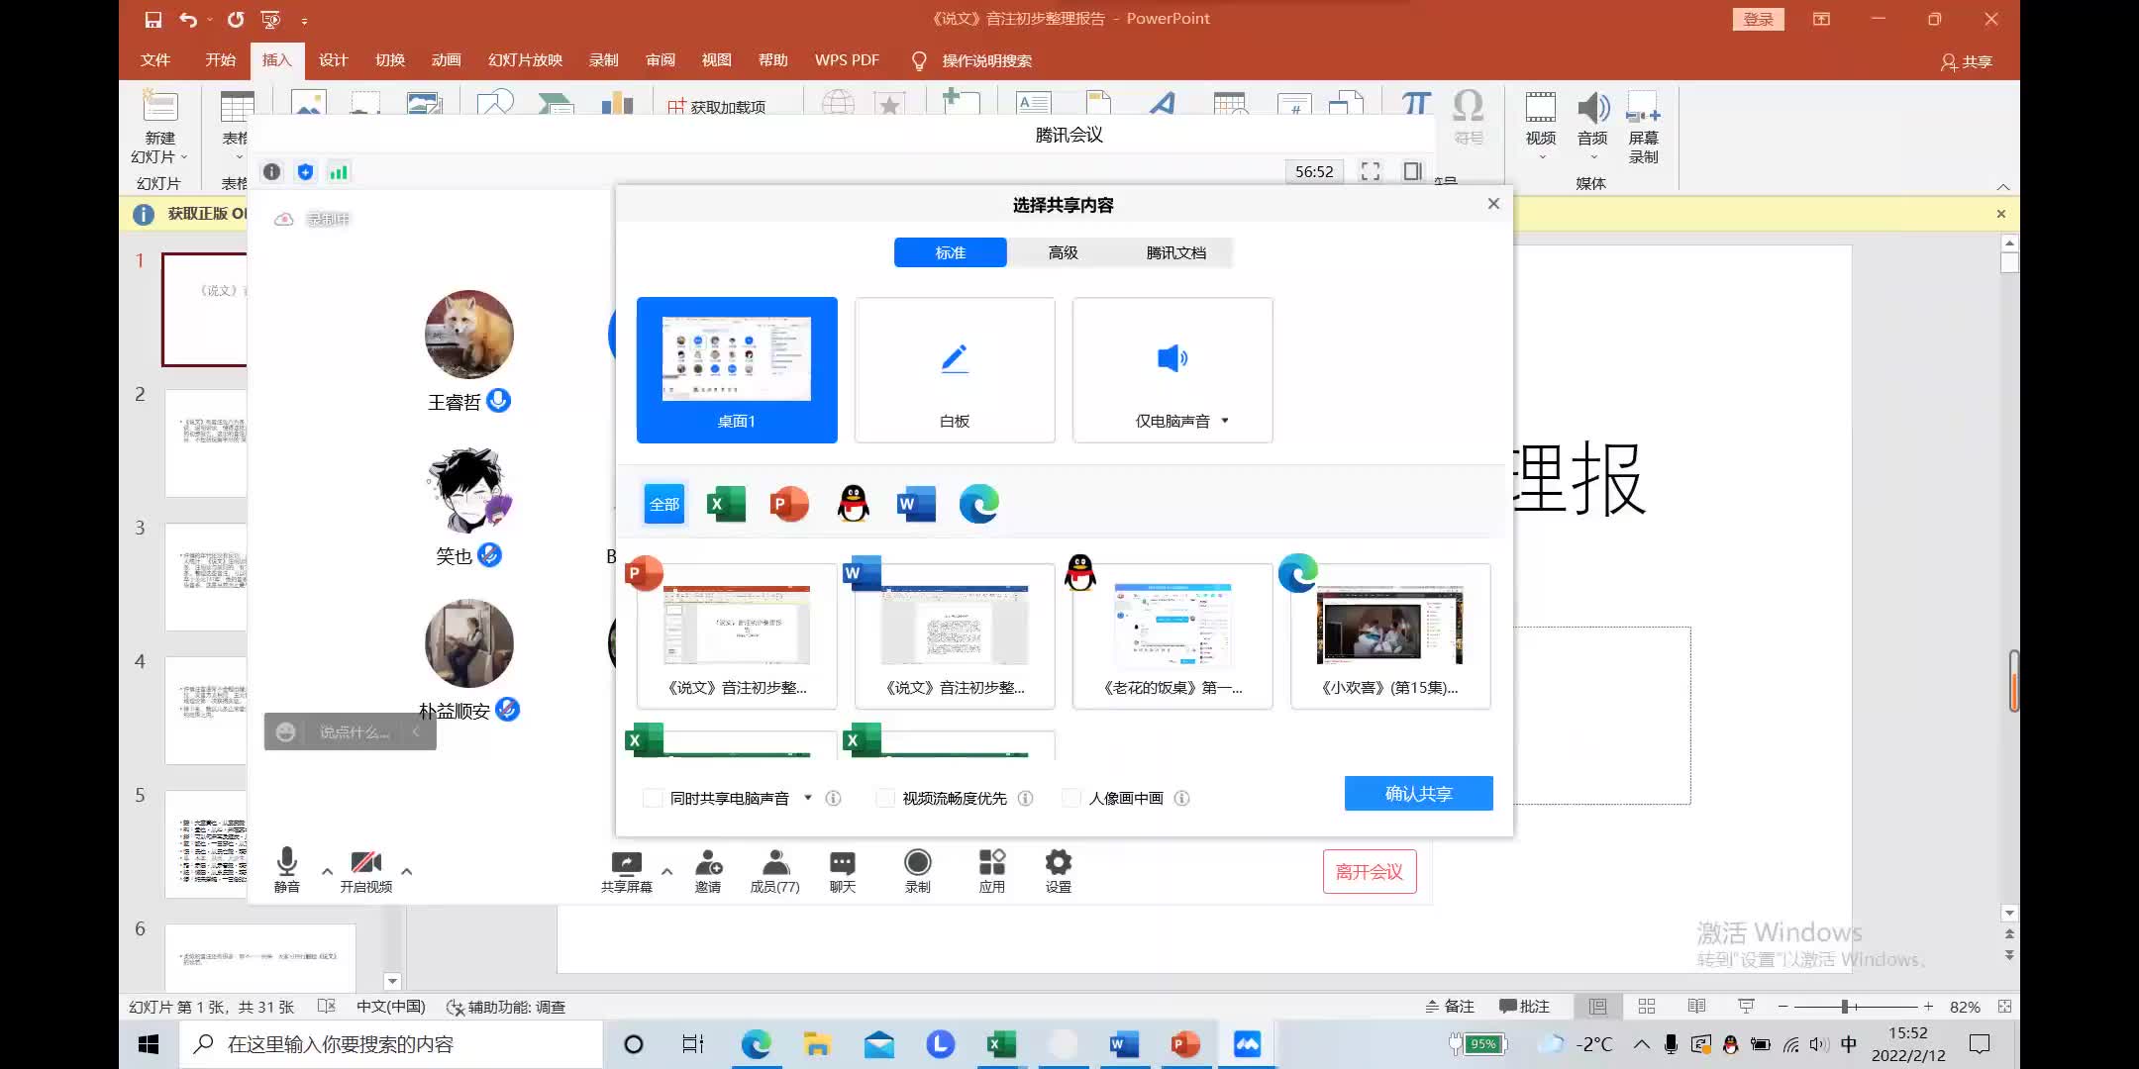This screenshot has width=2139, height=1069.
Task: Open the 幻灯片放映 ribbon tab
Action: click(x=525, y=60)
